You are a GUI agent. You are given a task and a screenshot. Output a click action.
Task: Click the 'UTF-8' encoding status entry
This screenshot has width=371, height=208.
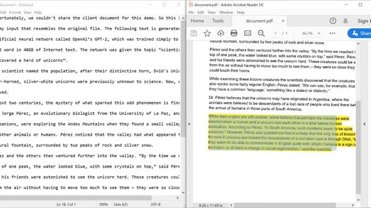pyautogui.click(x=155, y=205)
